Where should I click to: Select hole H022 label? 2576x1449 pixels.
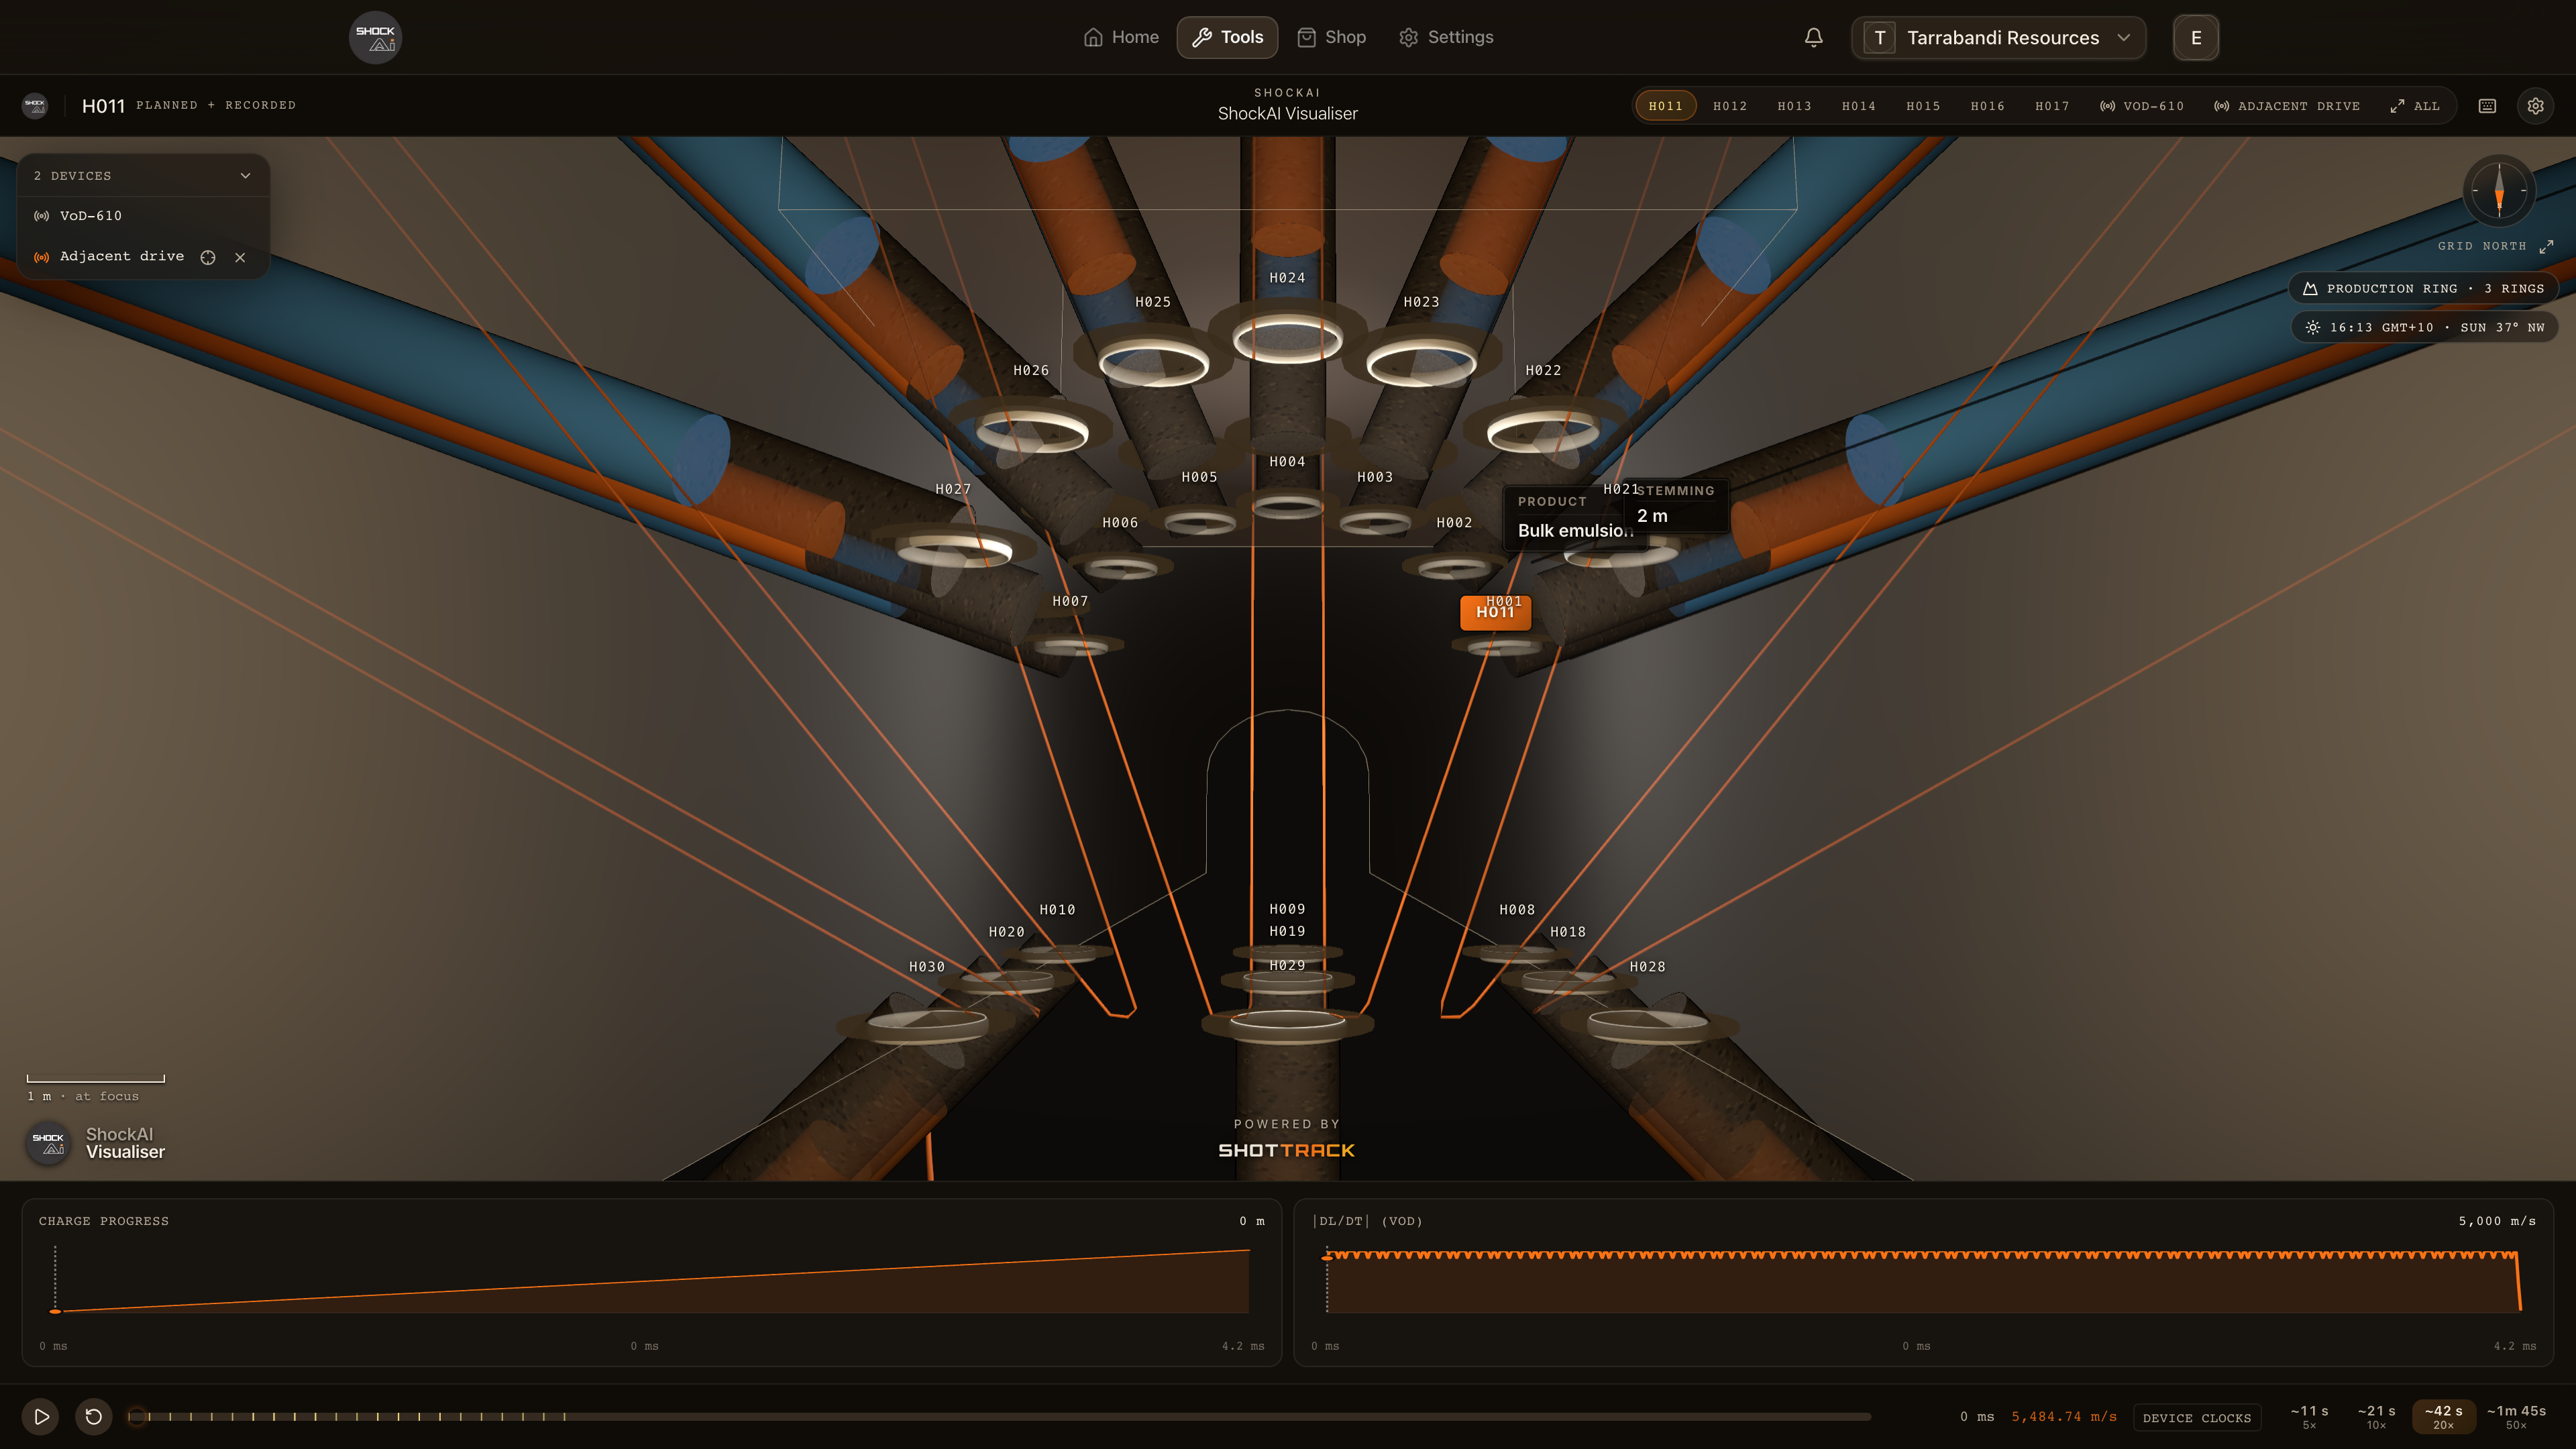pos(1543,371)
